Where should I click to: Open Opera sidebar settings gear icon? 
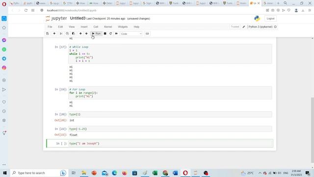tap(4, 120)
